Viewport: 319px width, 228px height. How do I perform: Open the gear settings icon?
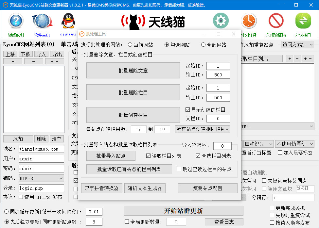click(x=221, y=21)
